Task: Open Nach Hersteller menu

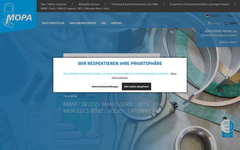Action: point(53,23)
